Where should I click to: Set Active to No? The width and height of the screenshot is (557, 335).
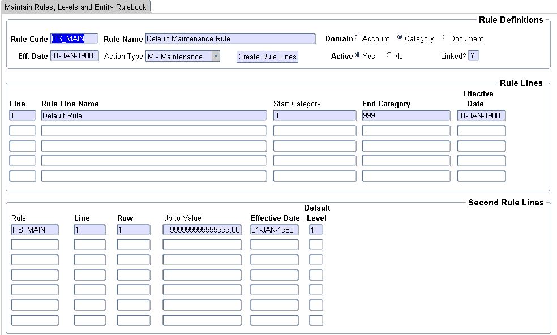(389, 56)
